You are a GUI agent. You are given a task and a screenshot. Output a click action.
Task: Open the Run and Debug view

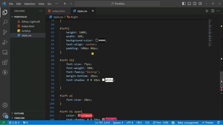[x=5, y=42]
